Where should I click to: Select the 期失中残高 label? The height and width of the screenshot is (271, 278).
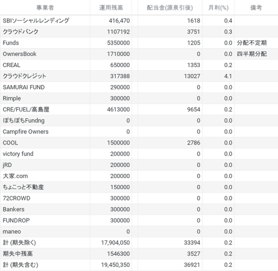tap(17, 254)
